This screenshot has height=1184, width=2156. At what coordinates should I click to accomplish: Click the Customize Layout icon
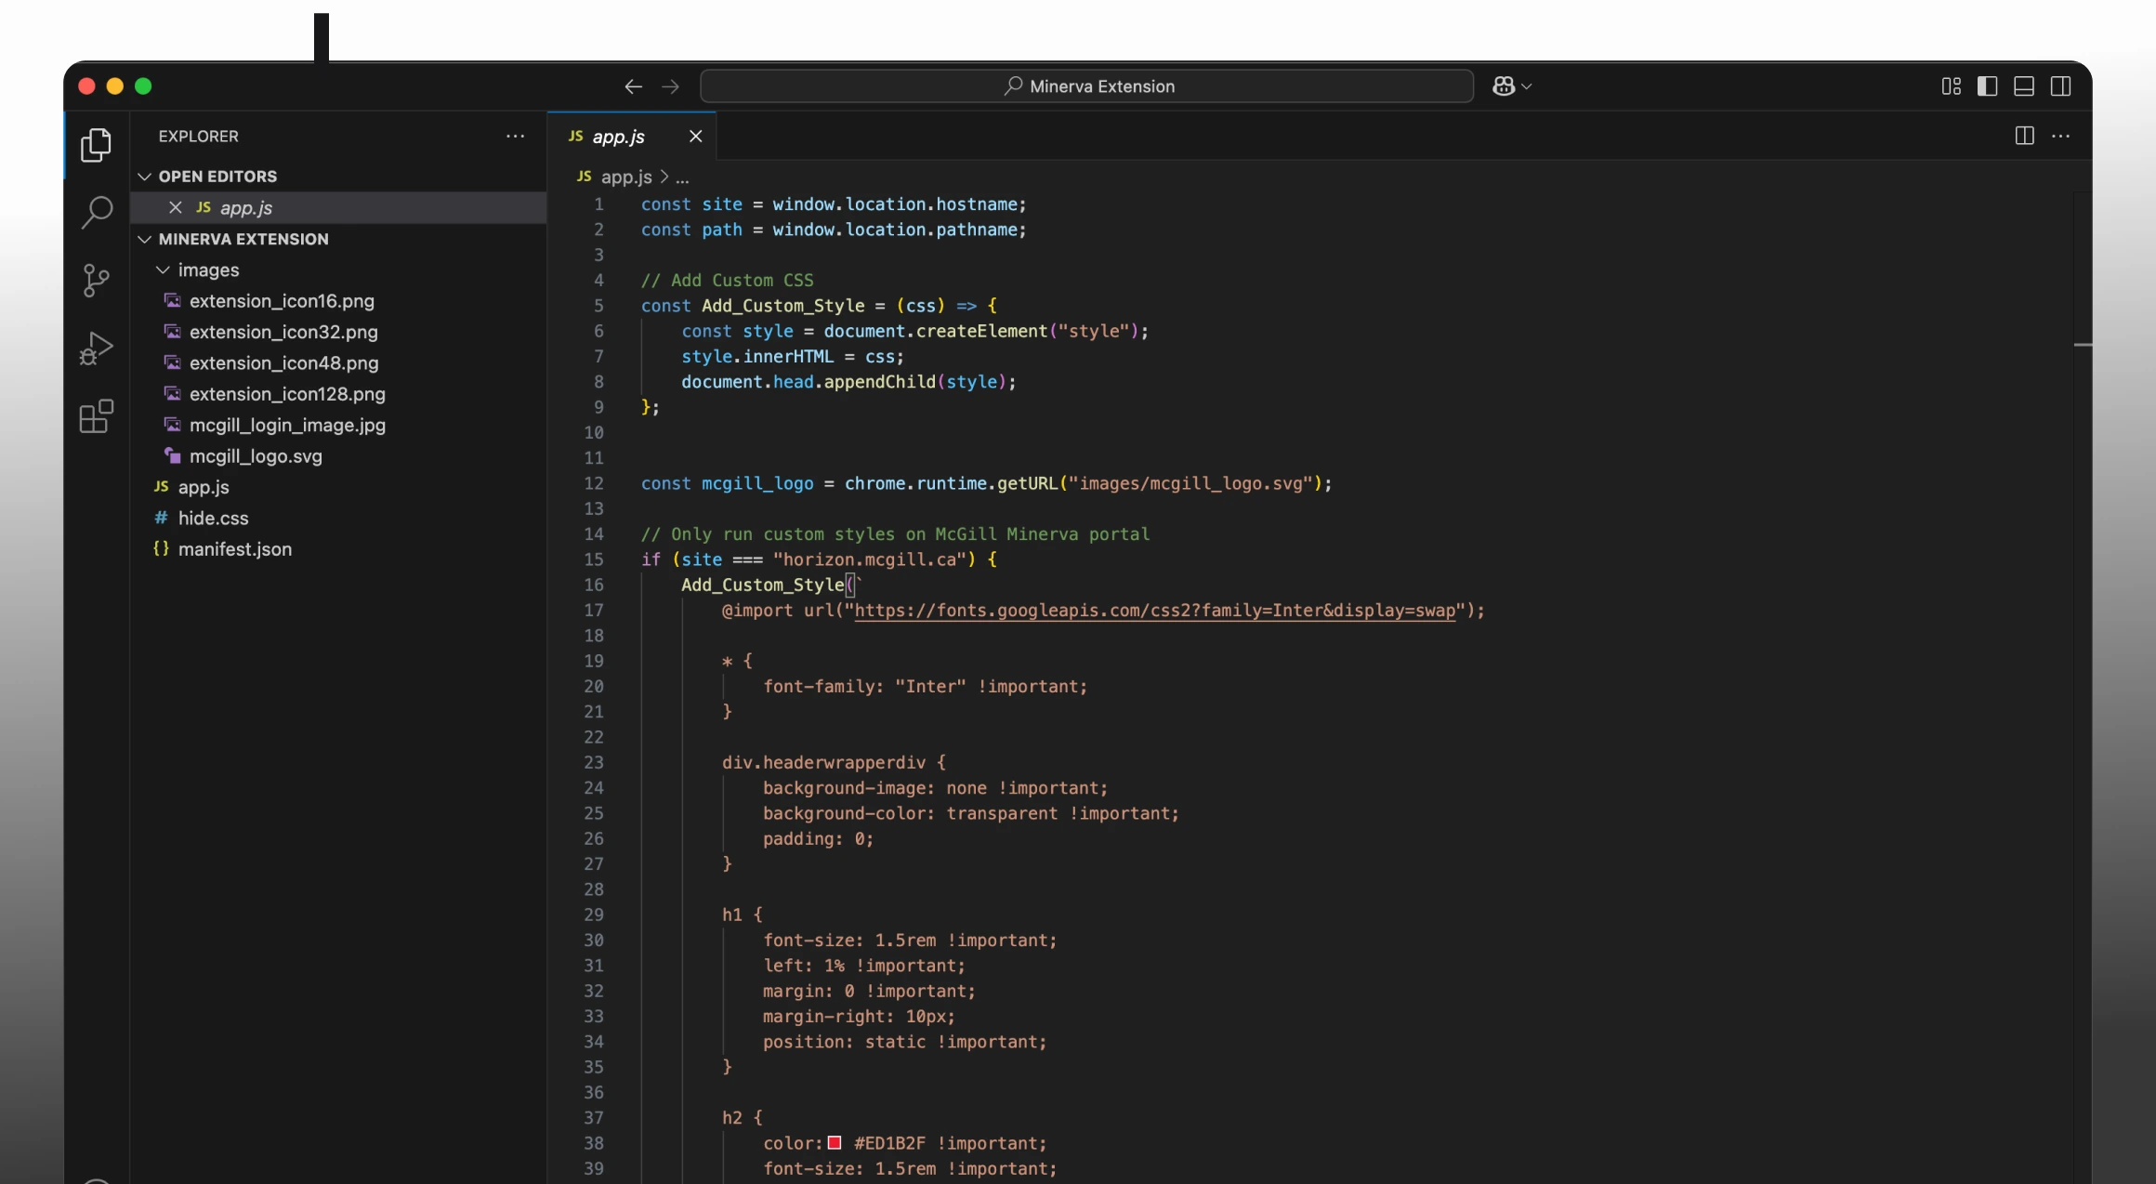click(1951, 86)
